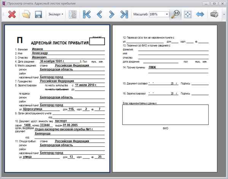The image size is (228, 179).
Task: Open a report file via folder icon
Action: (x=26, y=14)
